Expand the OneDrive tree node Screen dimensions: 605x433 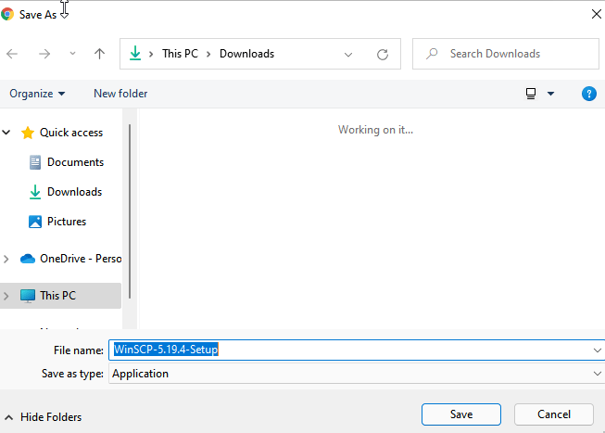(7, 259)
